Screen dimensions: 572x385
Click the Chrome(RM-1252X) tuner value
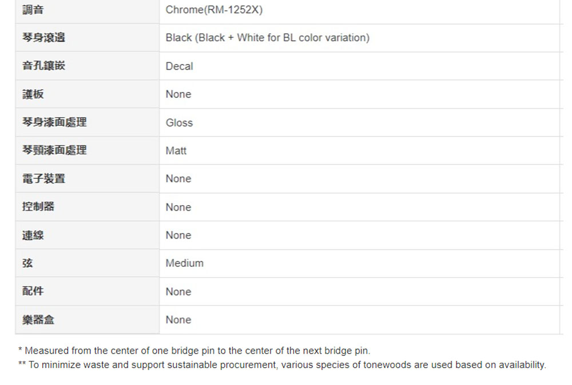tap(214, 10)
